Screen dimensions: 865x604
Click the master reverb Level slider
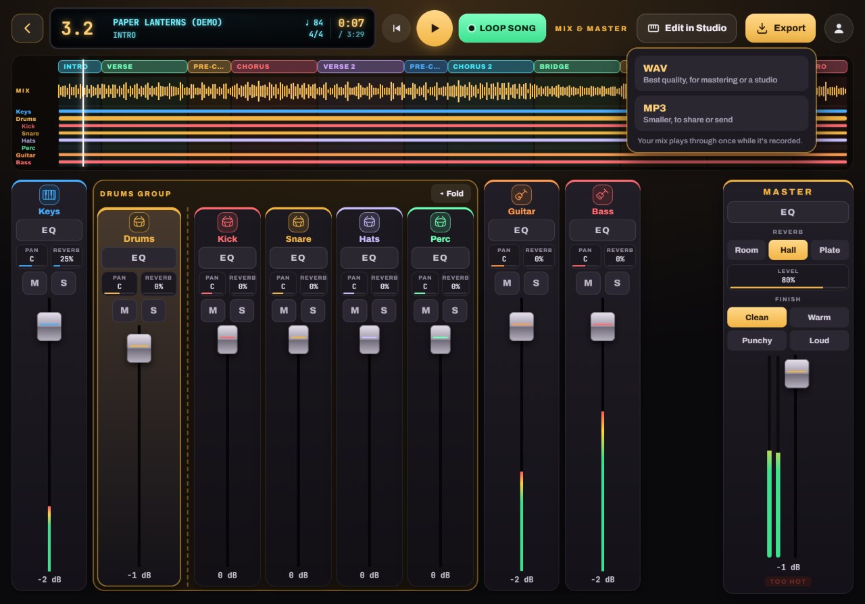[788, 278]
